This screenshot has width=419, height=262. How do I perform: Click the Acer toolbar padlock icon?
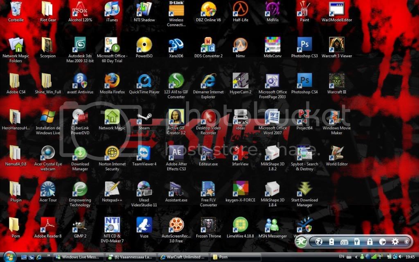pyautogui.click(x=370, y=242)
